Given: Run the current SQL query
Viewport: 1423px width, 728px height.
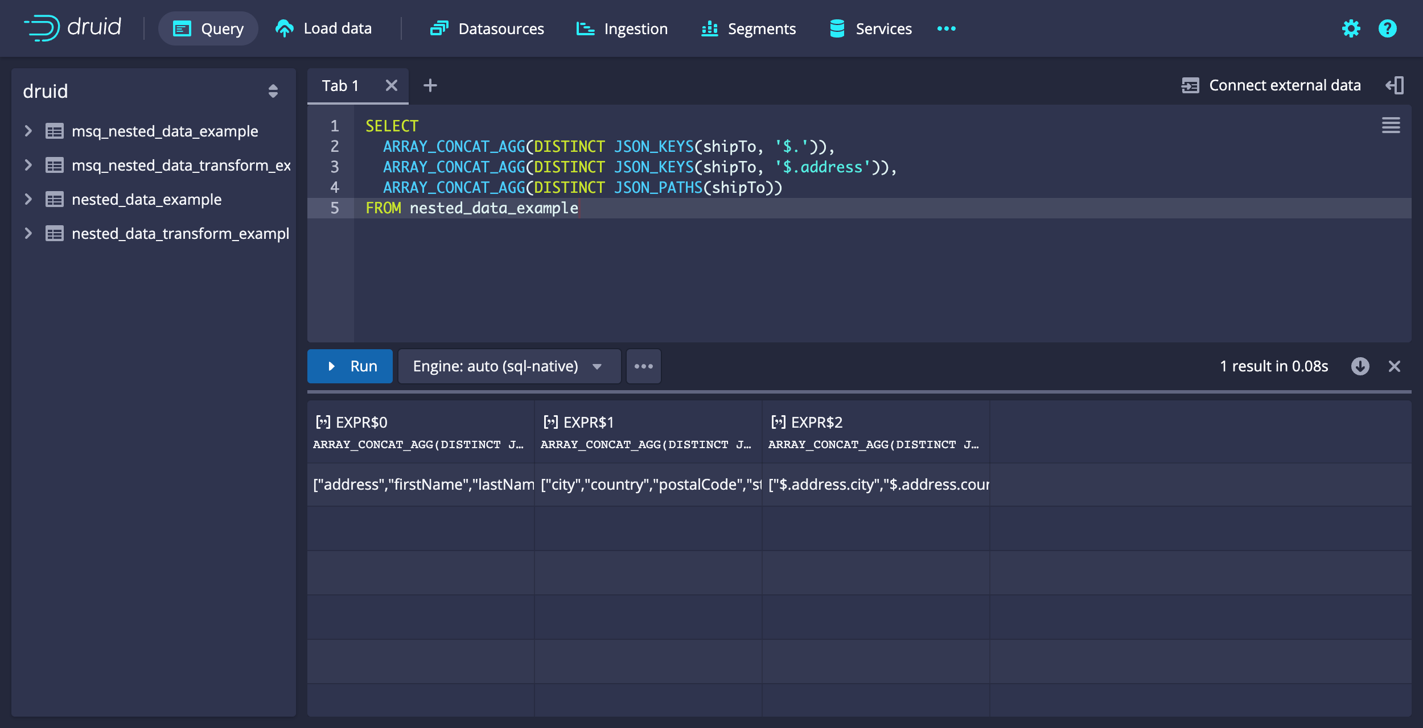Looking at the screenshot, I should [349, 366].
